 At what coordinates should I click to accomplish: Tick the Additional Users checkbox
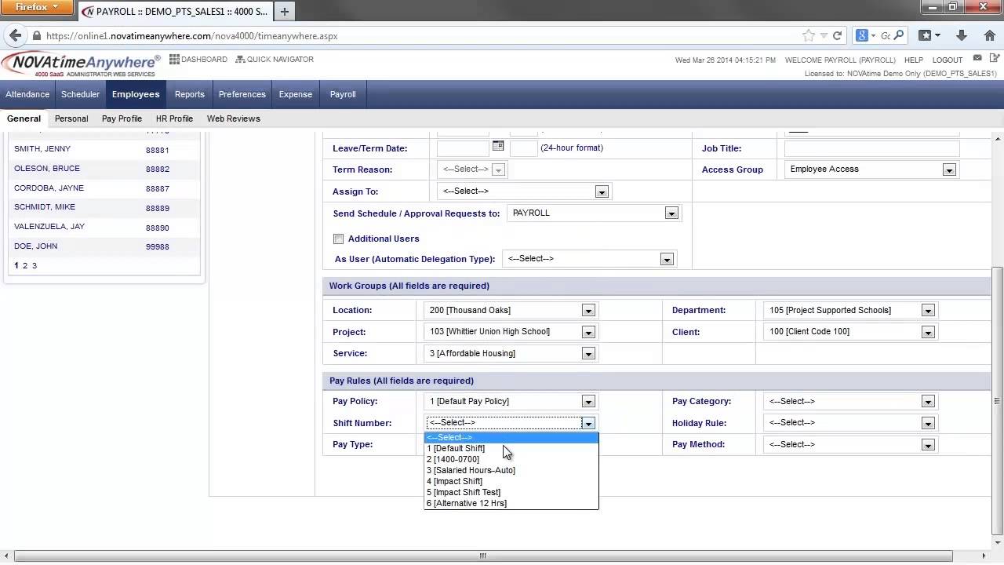point(338,239)
